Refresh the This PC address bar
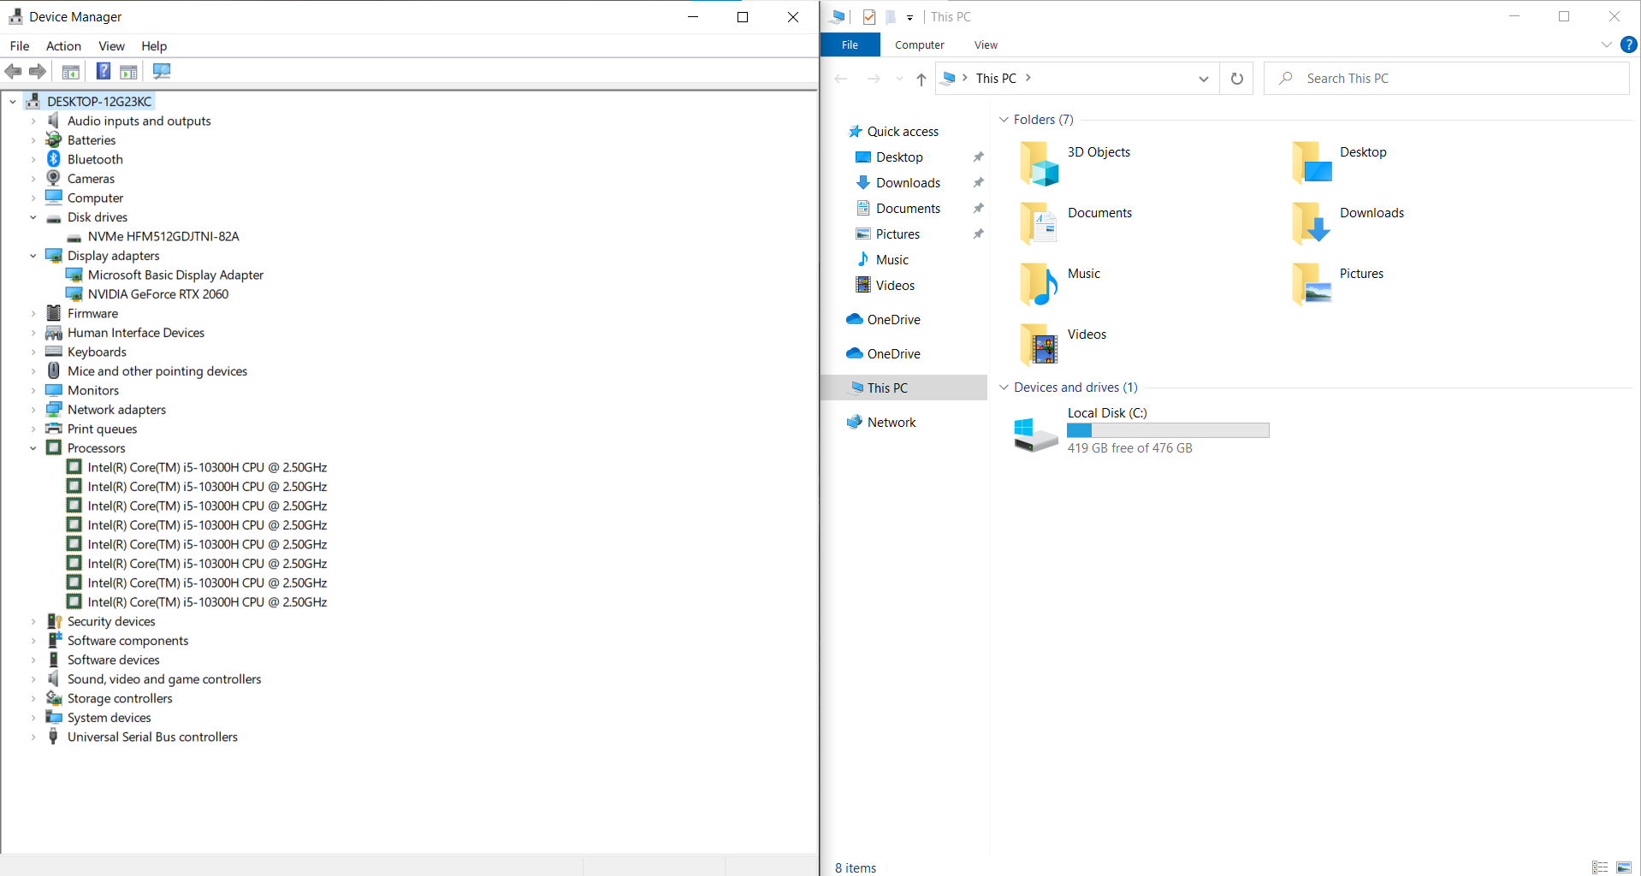Screen dimensions: 1641x876 point(1236,79)
